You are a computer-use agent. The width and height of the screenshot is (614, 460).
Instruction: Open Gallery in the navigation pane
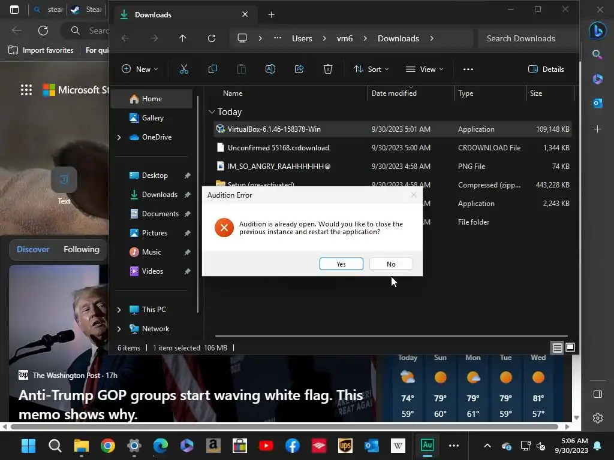152,118
